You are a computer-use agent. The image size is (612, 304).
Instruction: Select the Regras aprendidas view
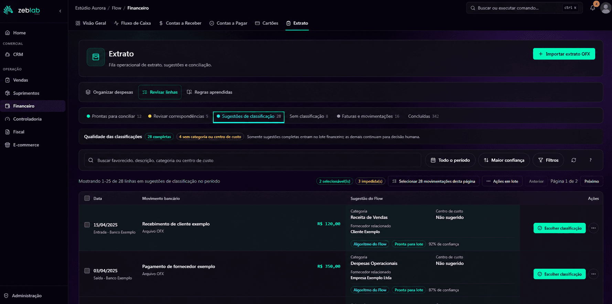210,92
